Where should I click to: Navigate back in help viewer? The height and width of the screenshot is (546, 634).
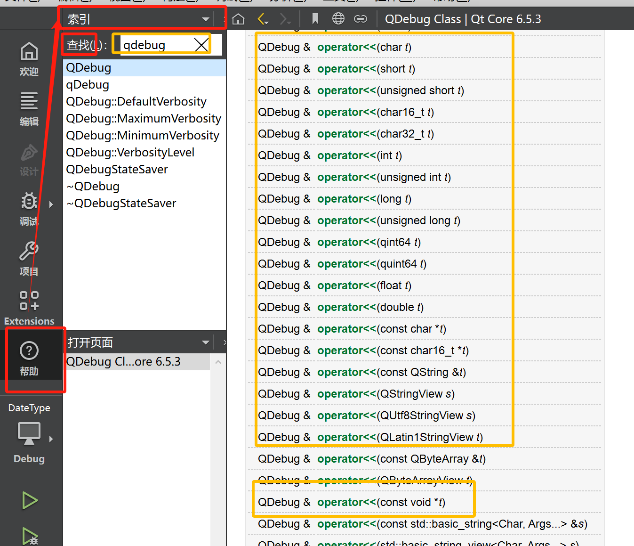click(x=263, y=19)
